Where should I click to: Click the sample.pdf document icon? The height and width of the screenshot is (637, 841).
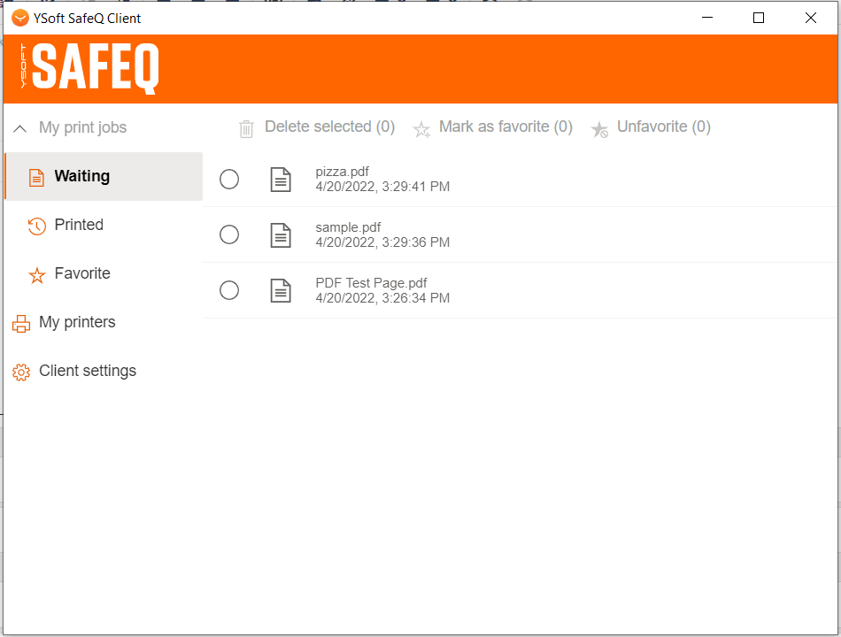click(x=281, y=234)
